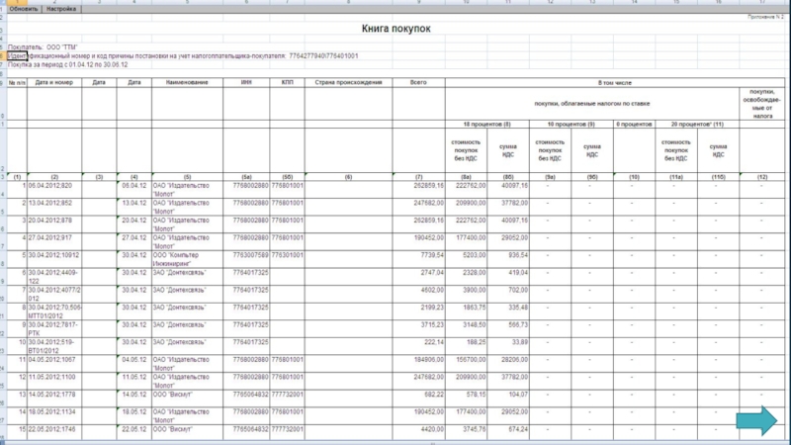791x445 pixels.
Task: Select the ИНН column header
Action: pos(248,82)
